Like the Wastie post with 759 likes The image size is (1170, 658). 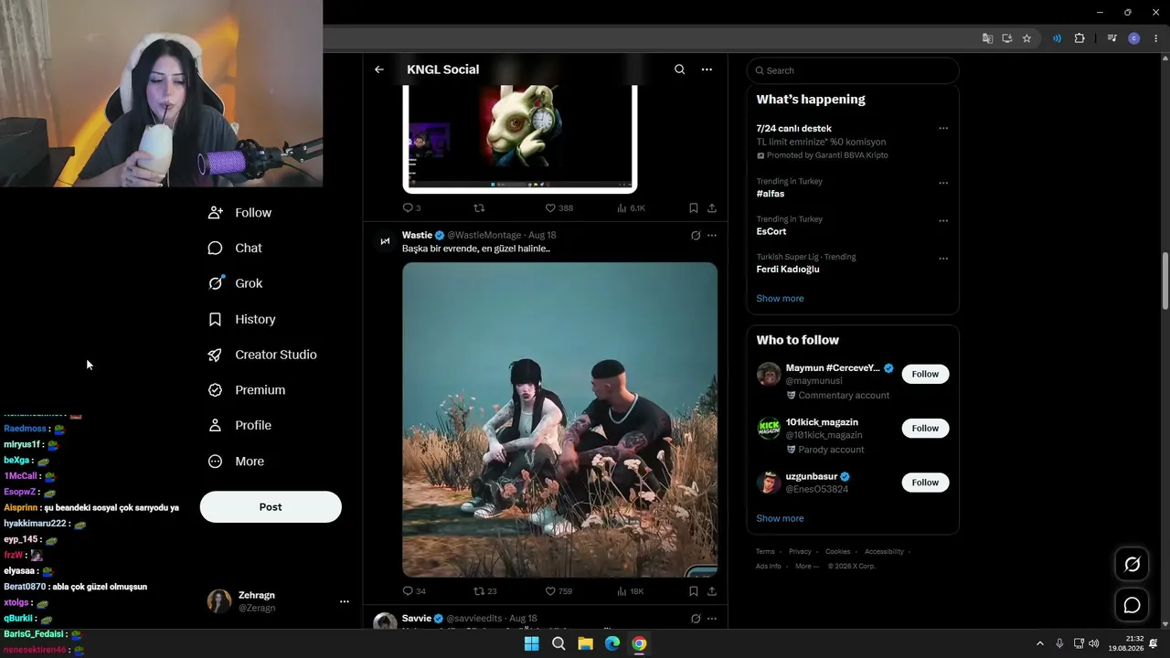(x=558, y=591)
